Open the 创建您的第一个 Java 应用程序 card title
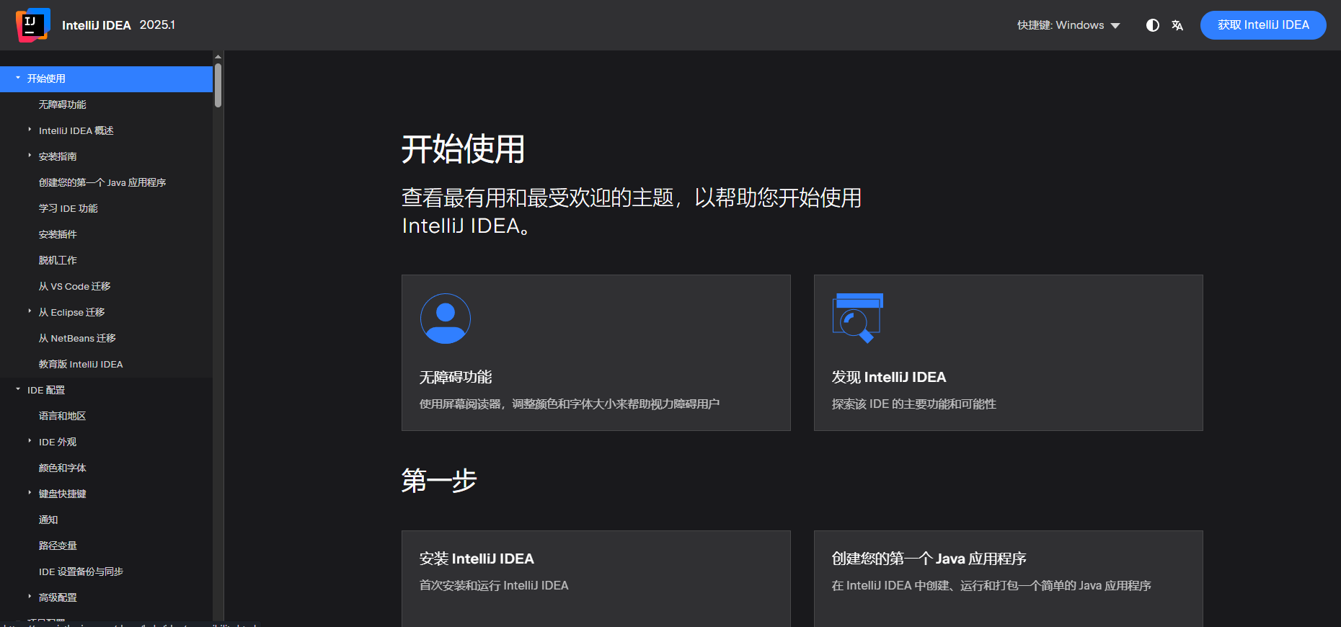Image resolution: width=1341 pixels, height=627 pixels. (x=929, y=559)
